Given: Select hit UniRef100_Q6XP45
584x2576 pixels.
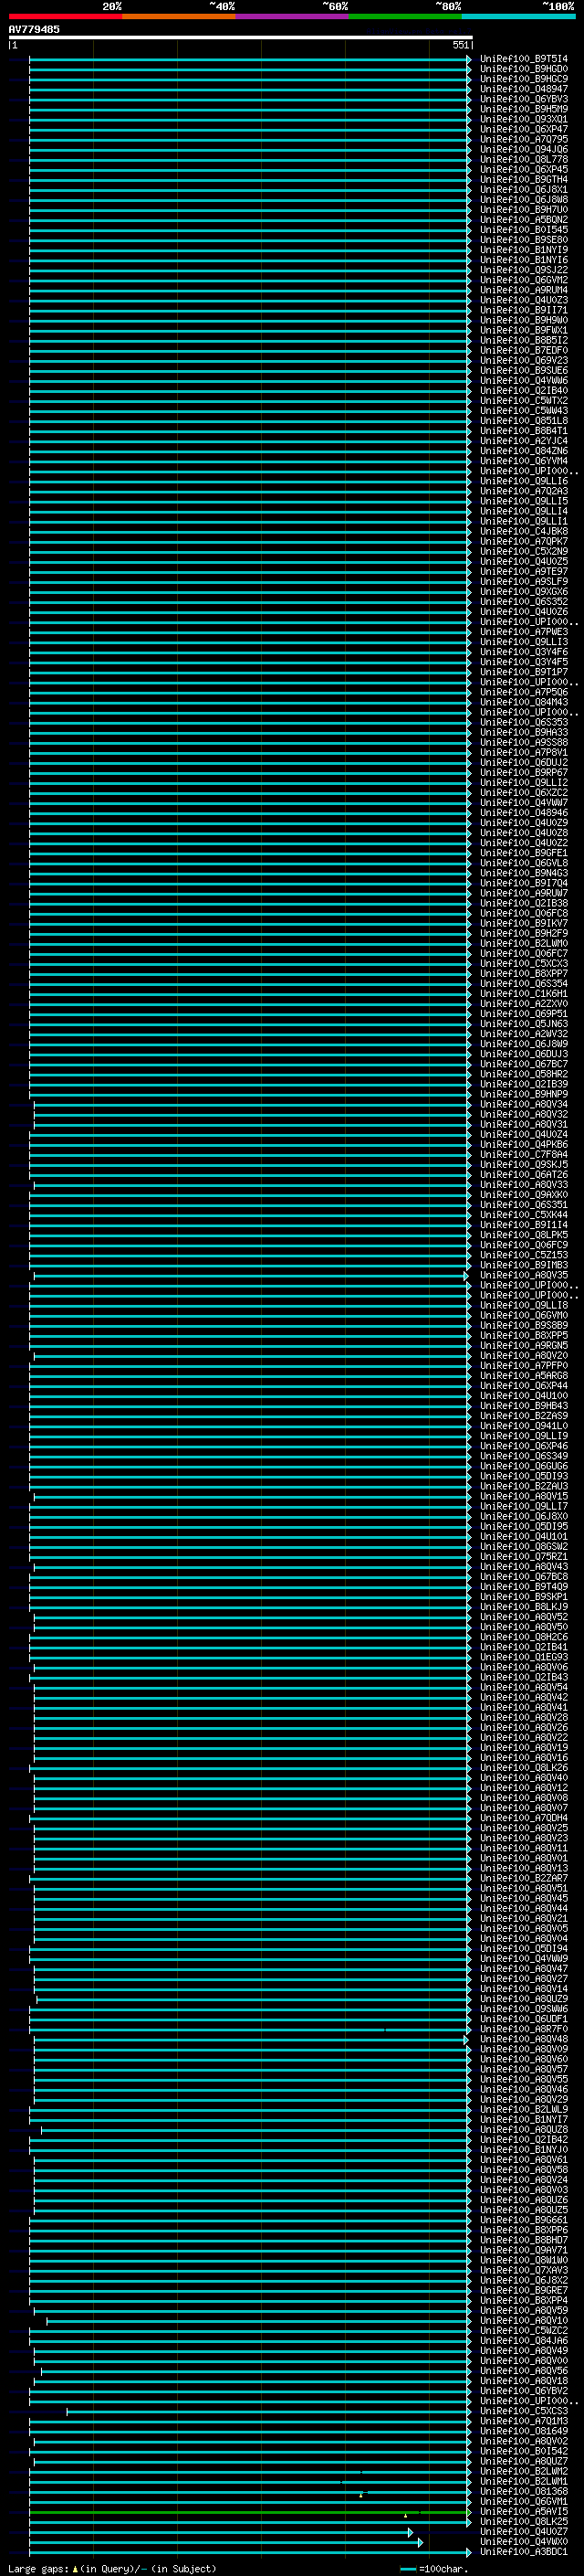Looking at the screenshot, I should 523,169.
